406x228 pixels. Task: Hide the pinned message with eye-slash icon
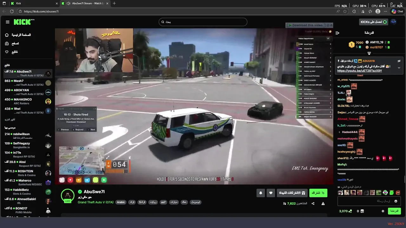coord(399,61)
